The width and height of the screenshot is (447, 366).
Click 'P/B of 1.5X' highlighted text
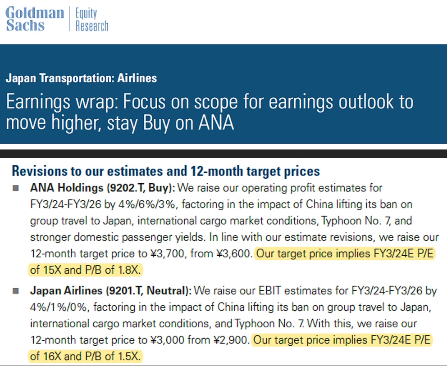coord(113,356)
